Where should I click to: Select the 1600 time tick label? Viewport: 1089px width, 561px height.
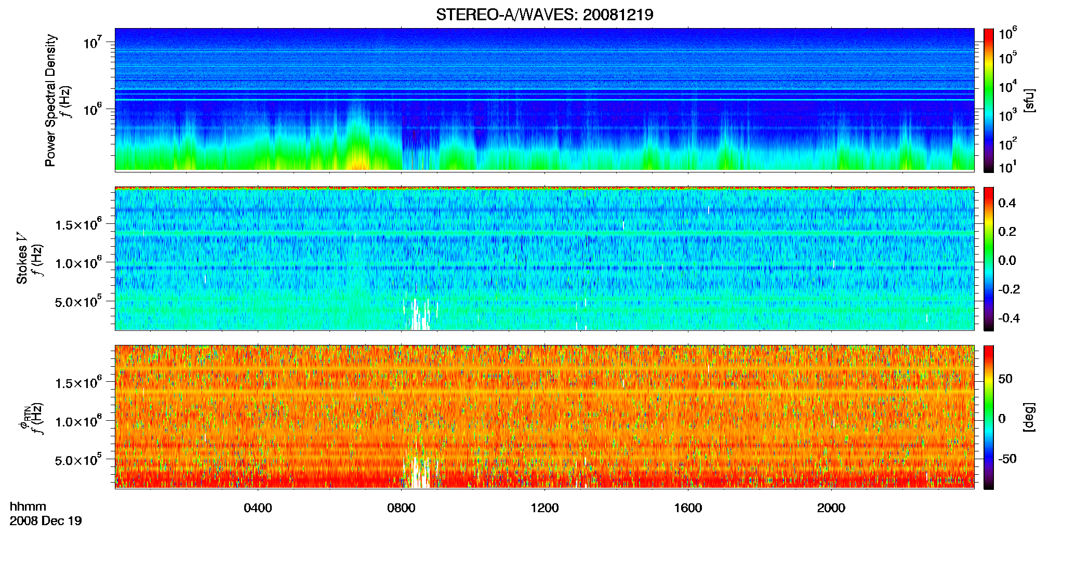tap(688, 508)
